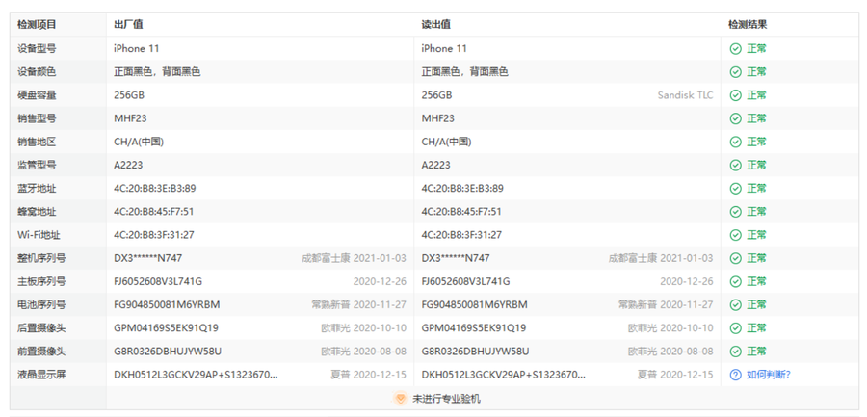Click the green check icon in 蜂窝地址 row
Viewport: 867px width, 417px height.
point(735,212)
